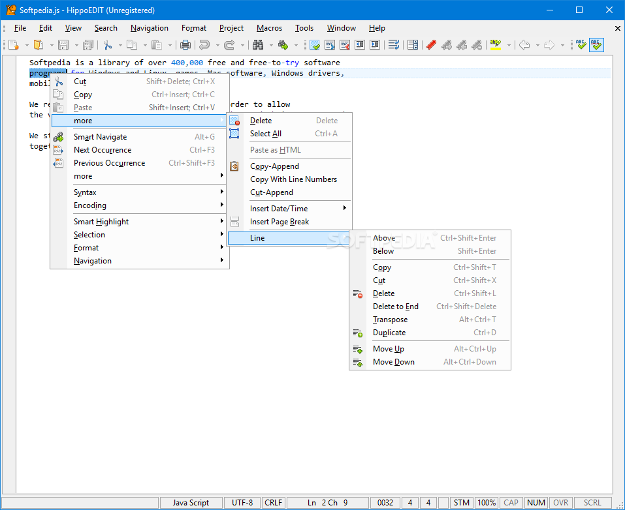
Task: Choose Transpose from Line submenu
Action: pyautogui.click(x=430, y=320)
